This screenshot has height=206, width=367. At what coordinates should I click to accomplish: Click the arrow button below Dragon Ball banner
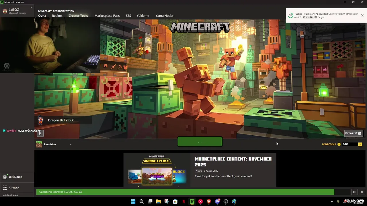[x=40, y=133]
